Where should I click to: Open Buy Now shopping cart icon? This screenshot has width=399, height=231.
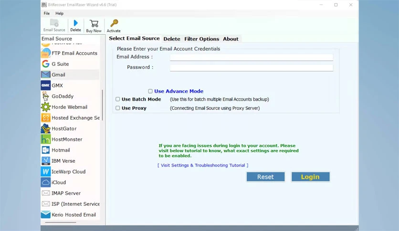(x=94, y=23)
